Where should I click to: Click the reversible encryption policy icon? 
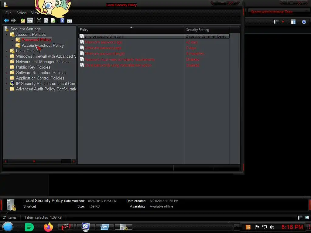pyautogui.click(x=82, y=65)
